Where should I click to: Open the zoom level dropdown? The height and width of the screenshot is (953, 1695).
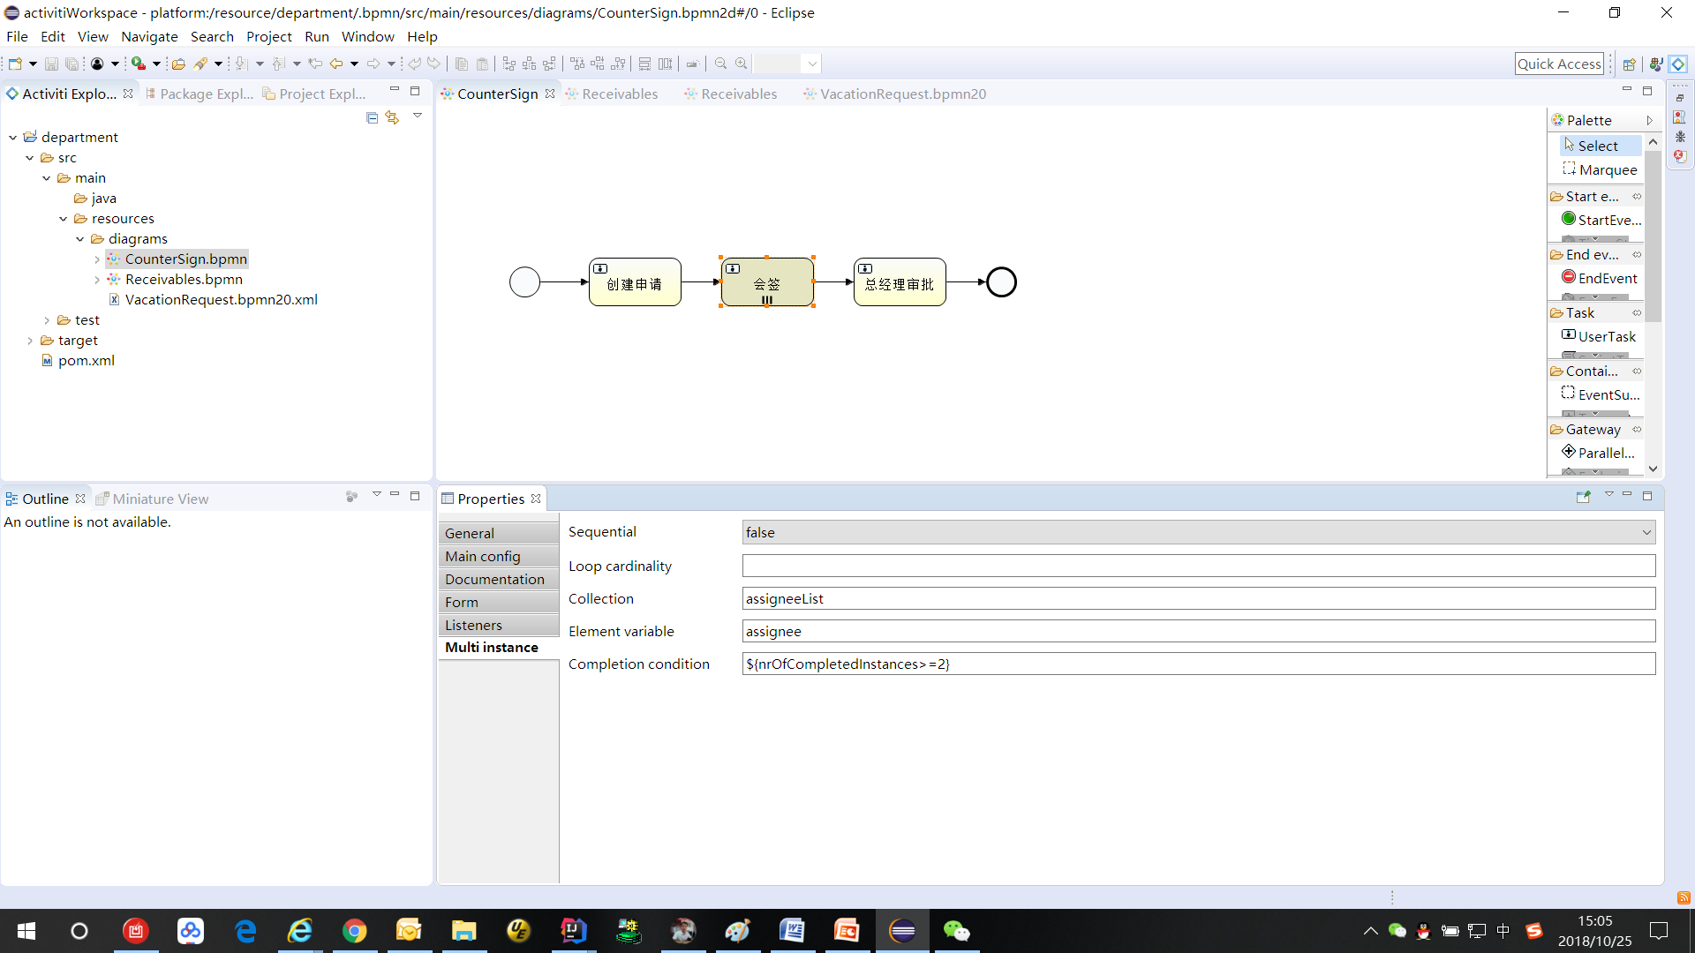click(x=811, y=64)
